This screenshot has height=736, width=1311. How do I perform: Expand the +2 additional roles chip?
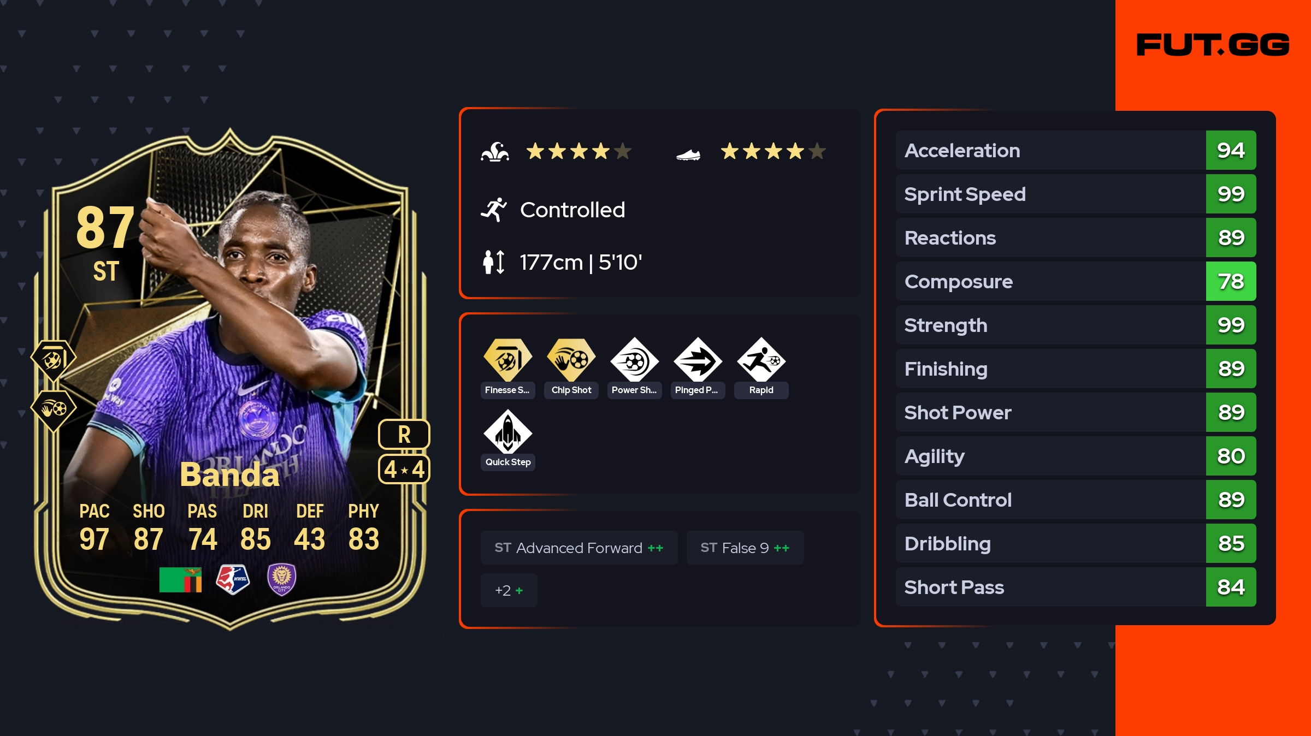(509, 590)
